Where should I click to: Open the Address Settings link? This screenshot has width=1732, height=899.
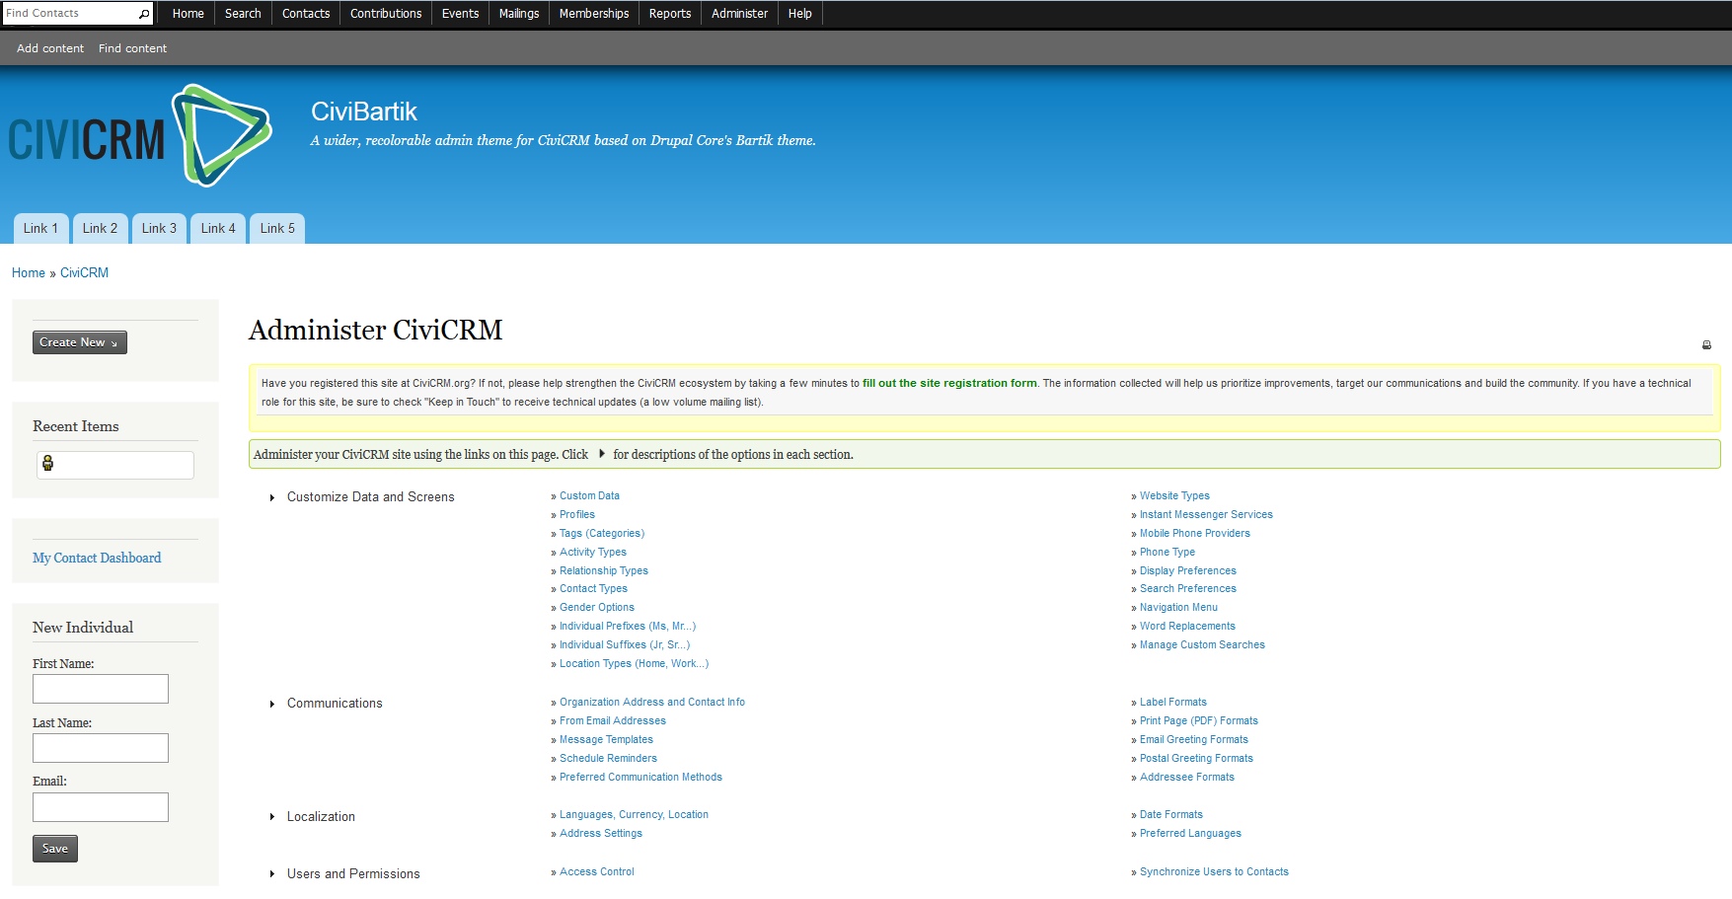pos(601,834)
